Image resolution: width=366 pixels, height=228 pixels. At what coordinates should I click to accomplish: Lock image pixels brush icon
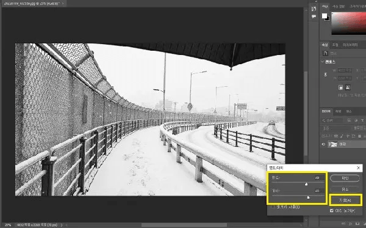[342, 136]
